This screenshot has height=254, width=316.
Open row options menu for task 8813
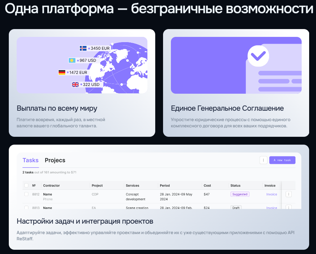pyautogui.click(x=288, y=208)
